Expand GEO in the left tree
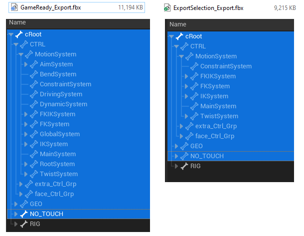 [x=16, y=204]
